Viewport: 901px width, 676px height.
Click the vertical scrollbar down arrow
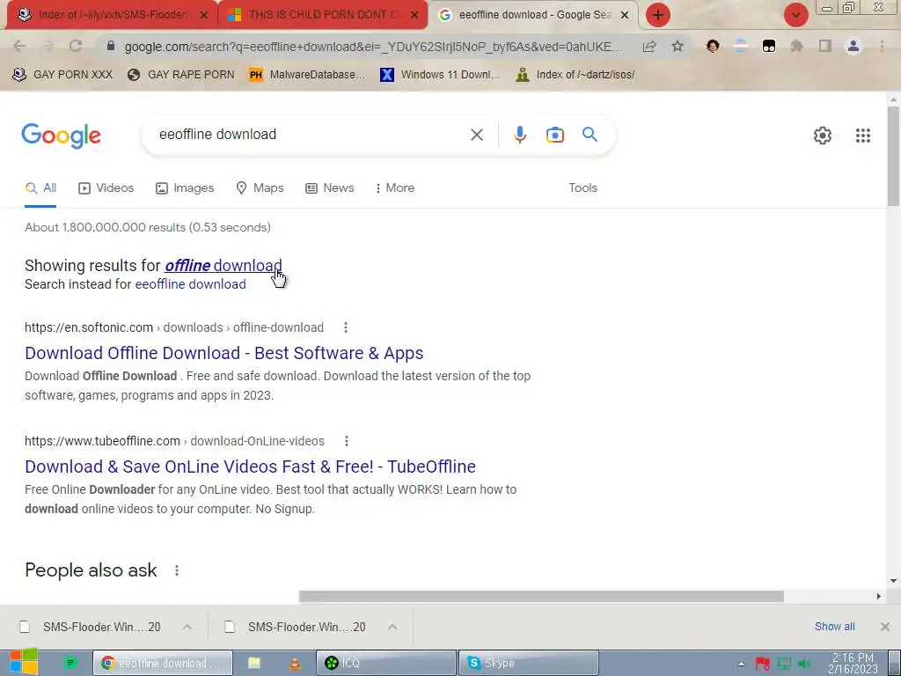893,581
